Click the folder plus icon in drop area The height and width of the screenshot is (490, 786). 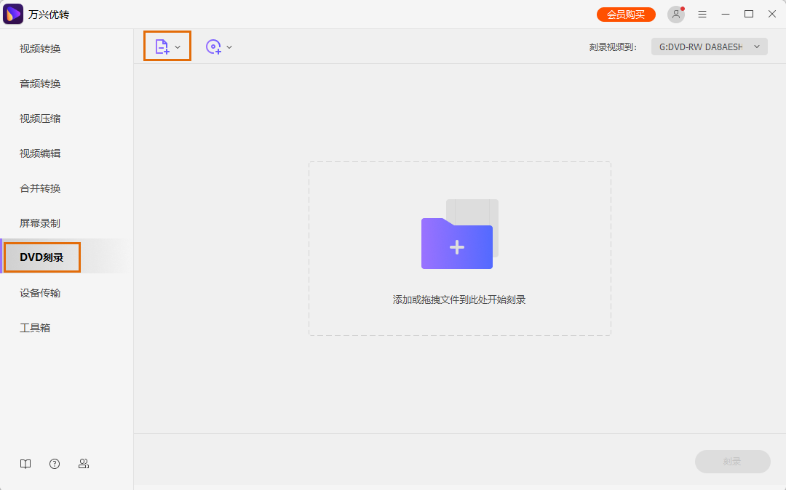pos(457,244)
